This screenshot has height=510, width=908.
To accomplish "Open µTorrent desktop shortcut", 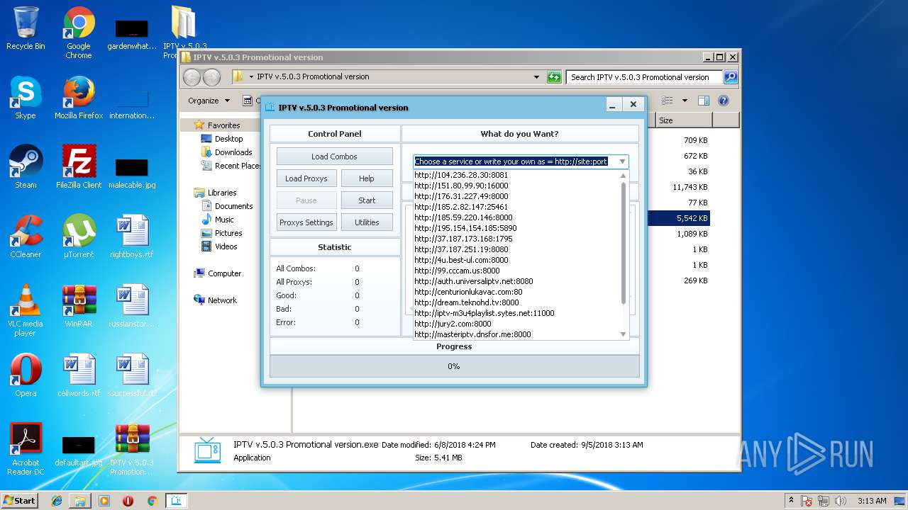I will 79,237.
